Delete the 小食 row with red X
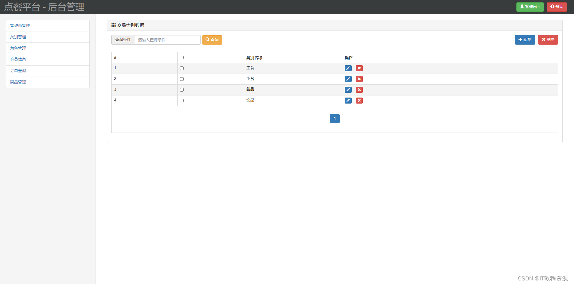Image resolution: width=574 pixels, height=284 pixels. (x=359, y=79)
